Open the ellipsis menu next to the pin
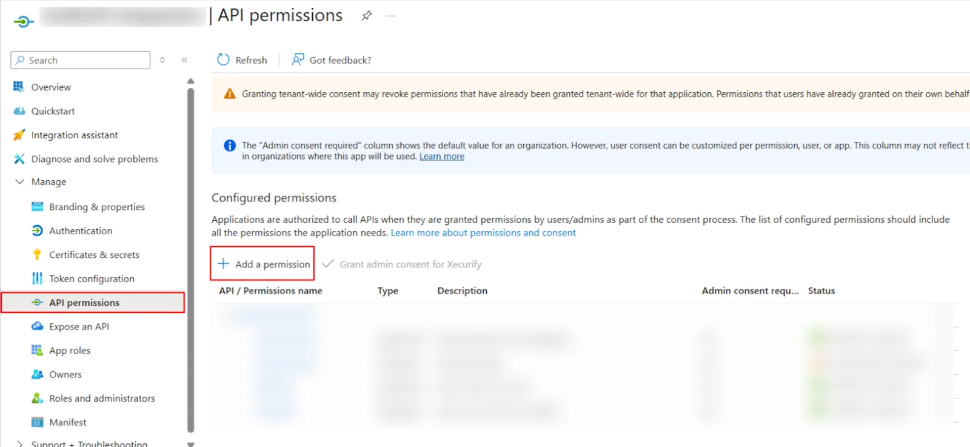This screenshot has height=447, width=970. click(390, 15)
